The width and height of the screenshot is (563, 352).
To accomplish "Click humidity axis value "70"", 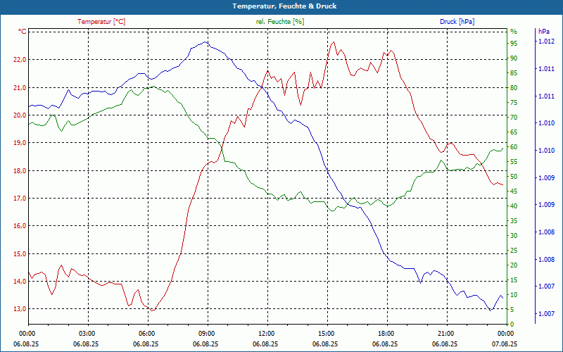I will click(514, 118).
